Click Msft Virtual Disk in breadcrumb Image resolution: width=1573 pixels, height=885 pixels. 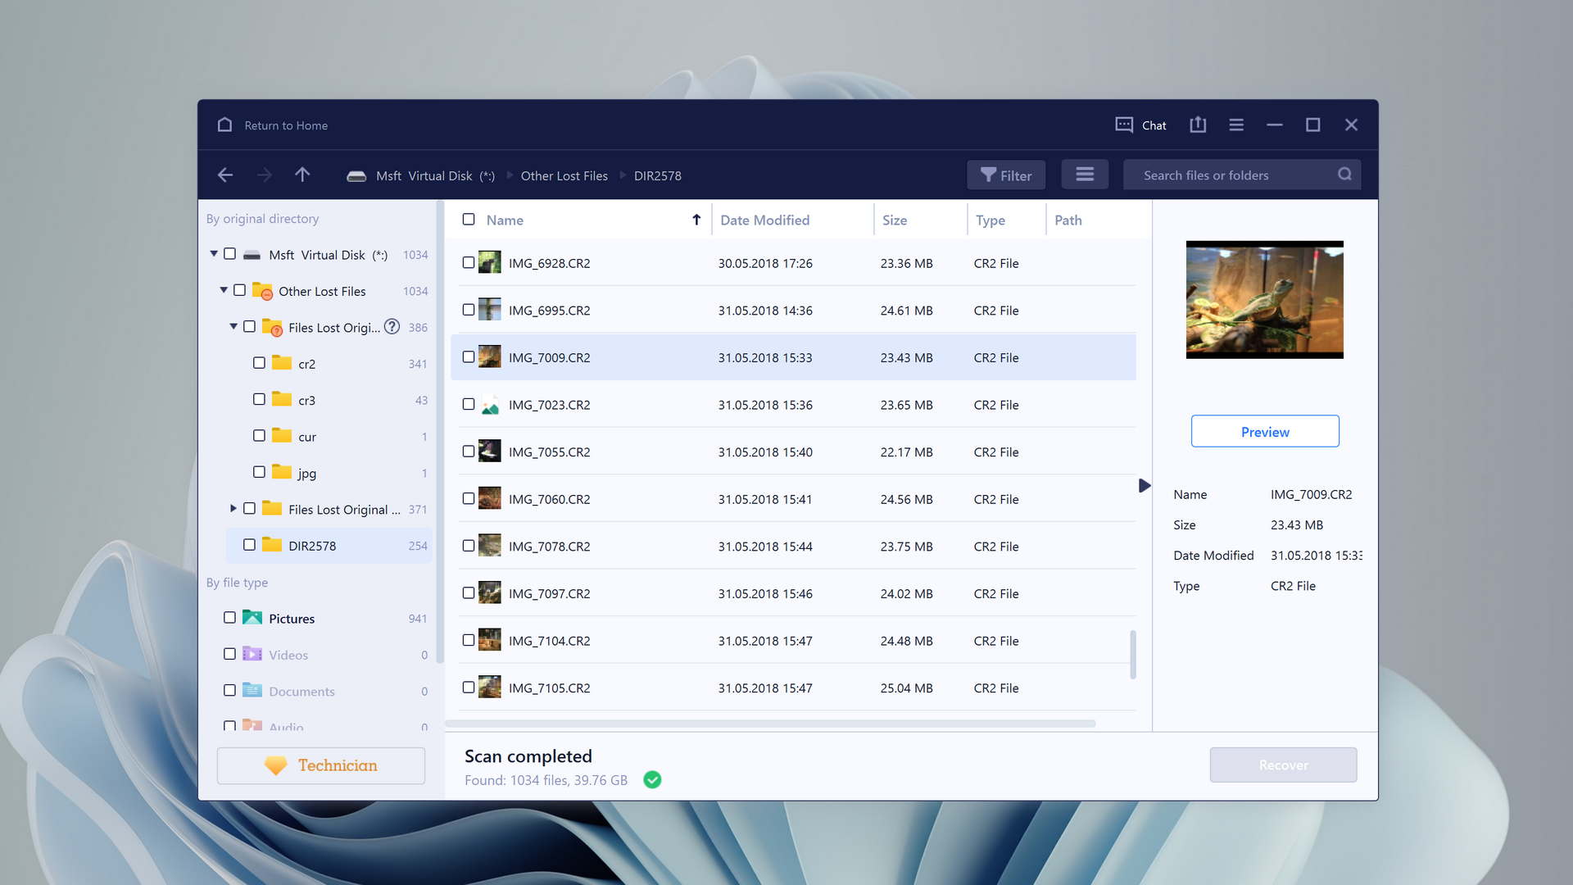tap(435, 175)
